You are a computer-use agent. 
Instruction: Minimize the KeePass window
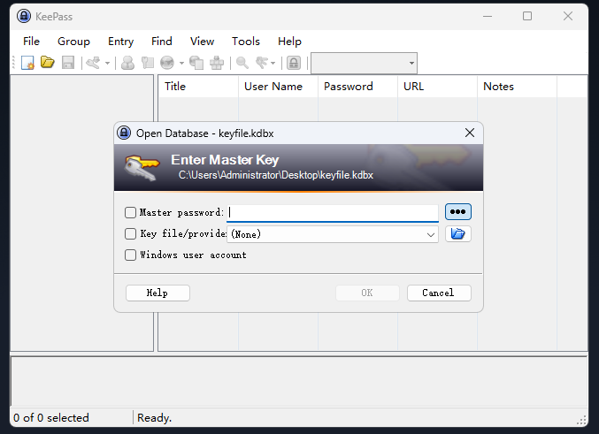488,16
